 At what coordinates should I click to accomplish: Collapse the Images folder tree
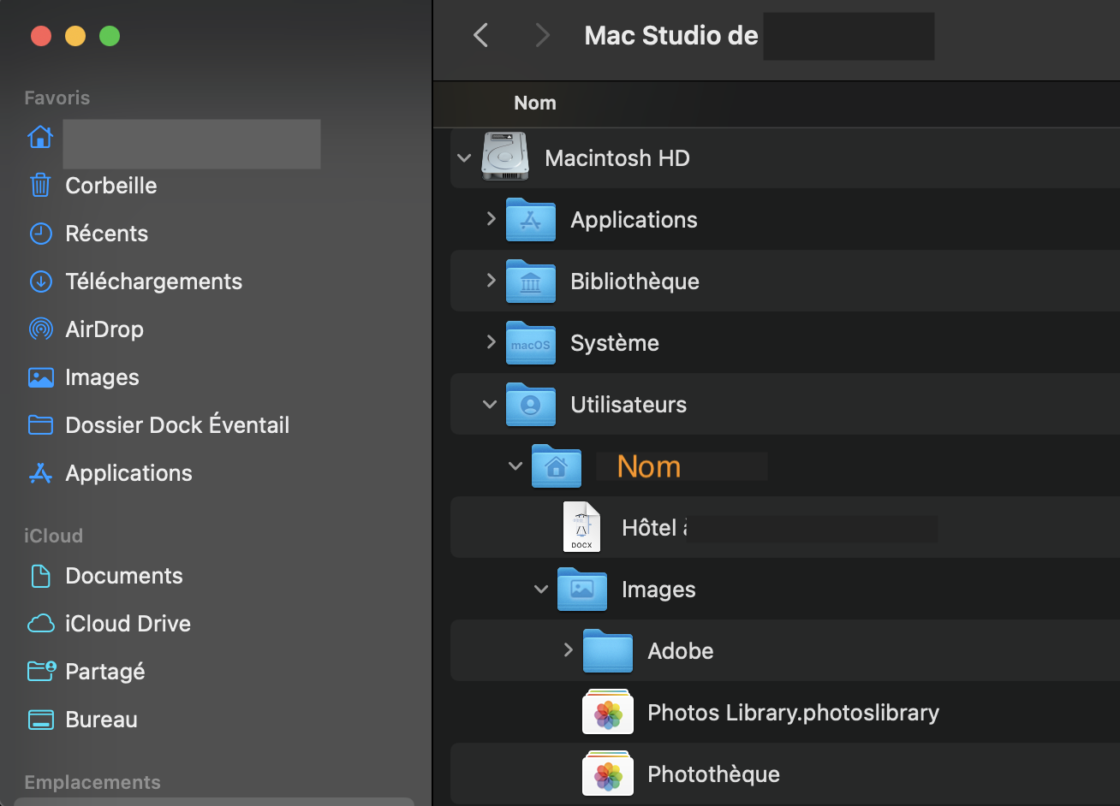541,590
